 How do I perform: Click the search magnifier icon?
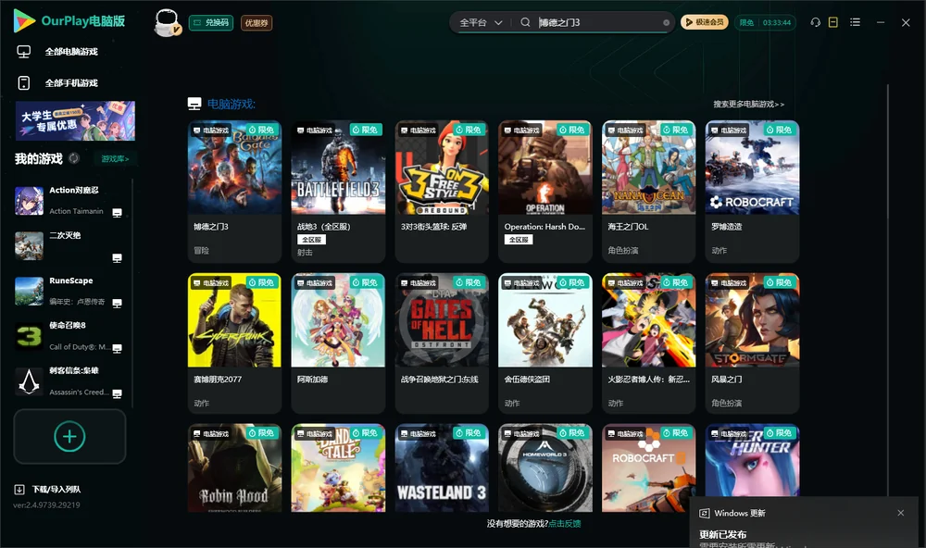(x=525, y=22)
